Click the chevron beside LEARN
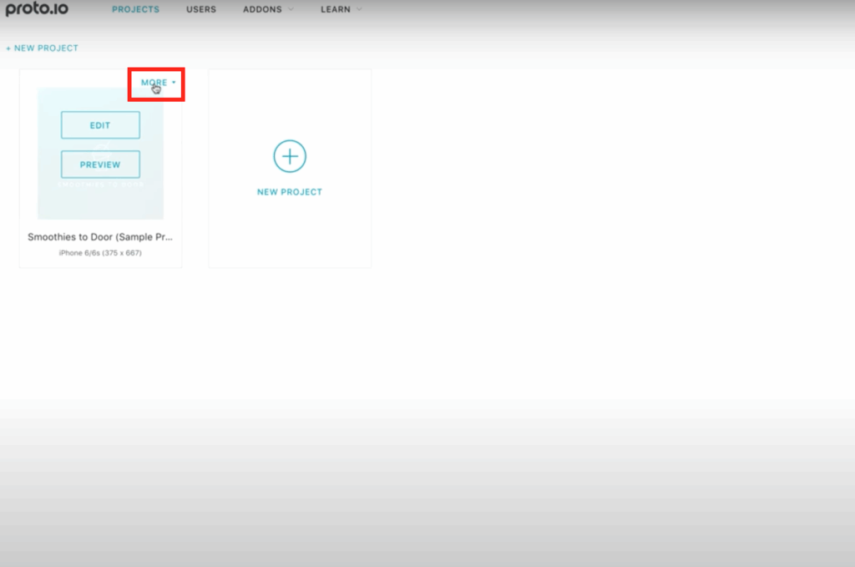 point(359,10)
